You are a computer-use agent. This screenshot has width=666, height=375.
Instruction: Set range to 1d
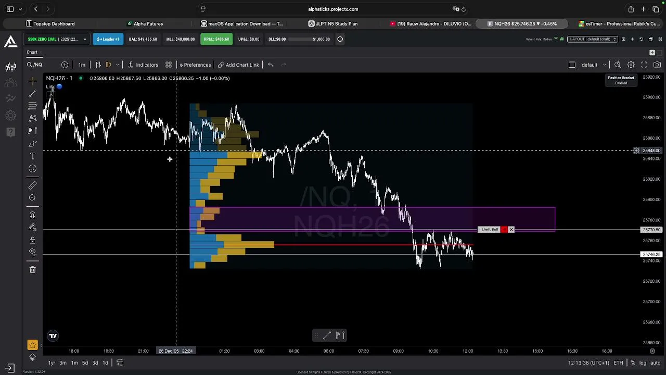[105, 363]
